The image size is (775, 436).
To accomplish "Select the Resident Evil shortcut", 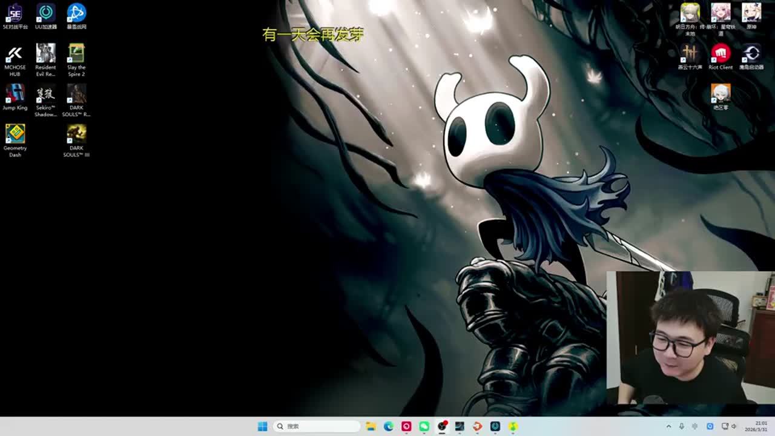I will click(x=45, y=54).
